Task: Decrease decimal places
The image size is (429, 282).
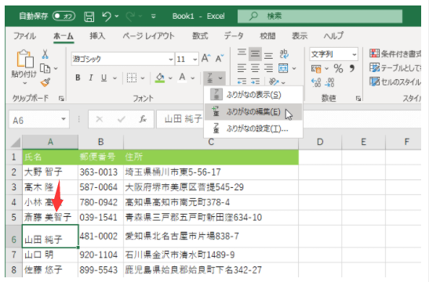Action: [x=329, y=82]
